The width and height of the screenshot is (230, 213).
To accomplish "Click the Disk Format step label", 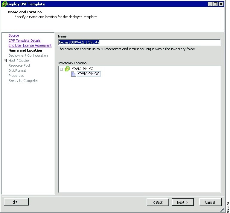I will 17,70.
